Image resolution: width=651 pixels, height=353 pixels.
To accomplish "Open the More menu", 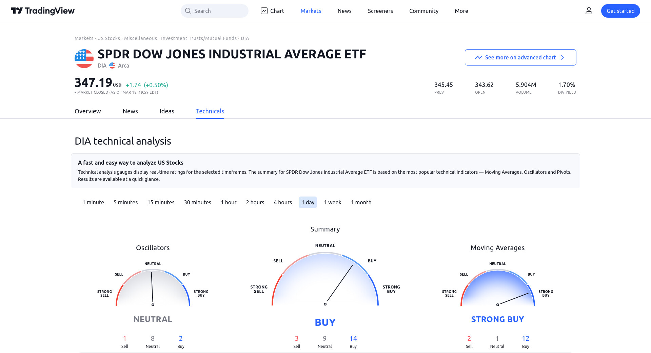I will [x=461, y=11].
